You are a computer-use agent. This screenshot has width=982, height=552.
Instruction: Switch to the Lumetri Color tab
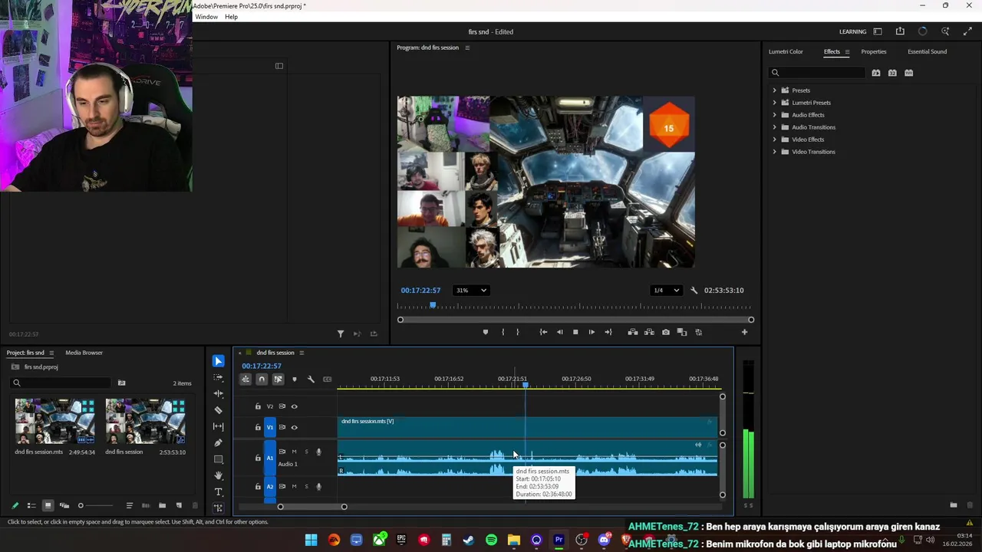click(786, 51)
